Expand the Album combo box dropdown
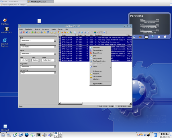 (55, 53)
